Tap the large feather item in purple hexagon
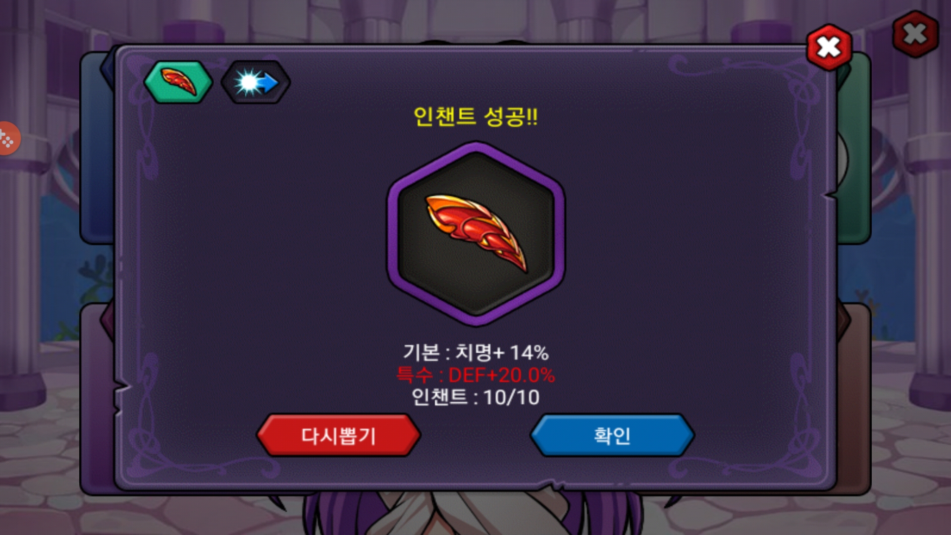The width and height of the screenshot is (951, 535). pos(475,234)
